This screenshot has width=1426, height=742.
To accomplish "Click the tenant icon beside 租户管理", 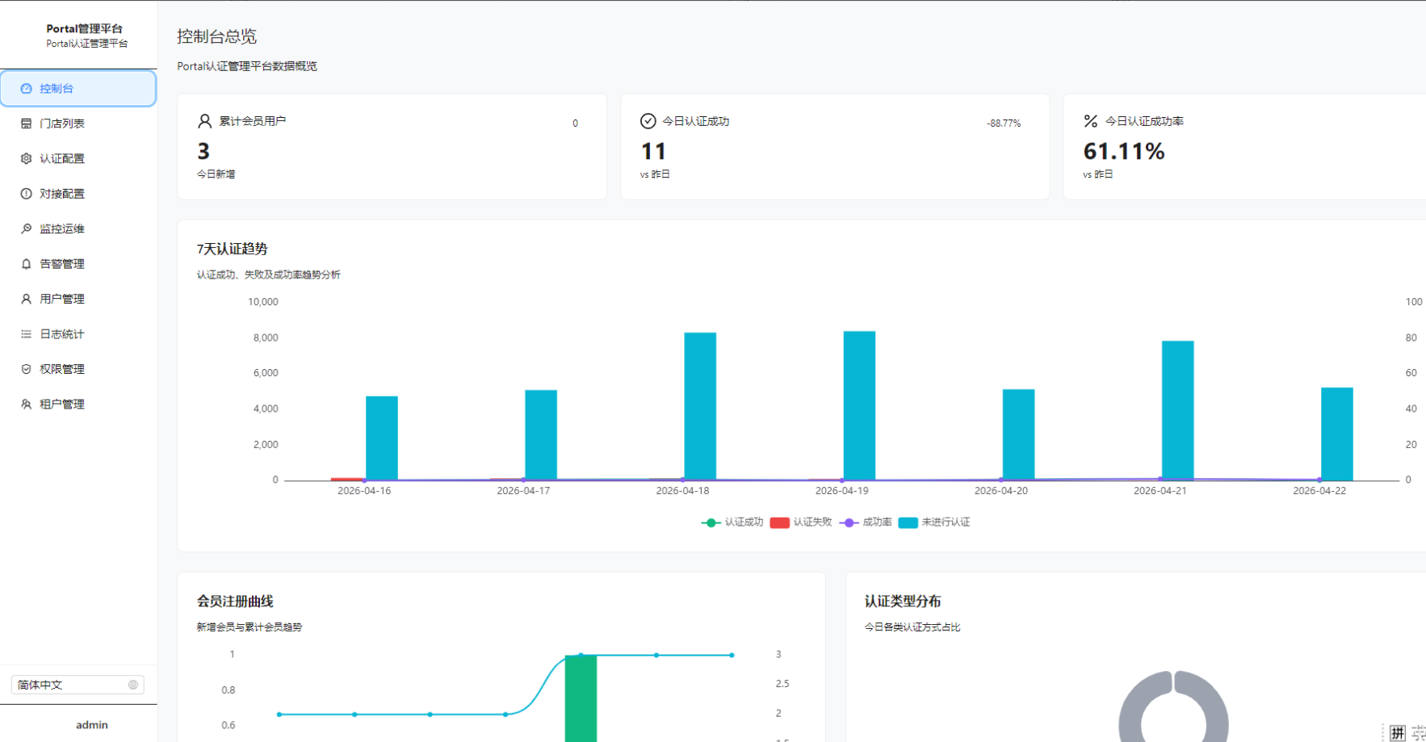I will [x=26, y=405].
